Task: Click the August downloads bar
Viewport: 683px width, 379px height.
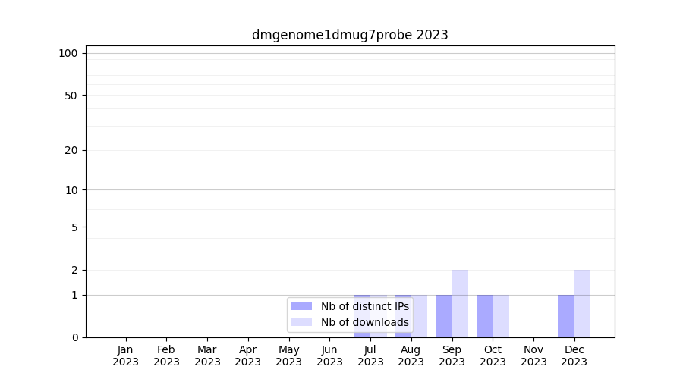Action: click(x=420, y=315)
